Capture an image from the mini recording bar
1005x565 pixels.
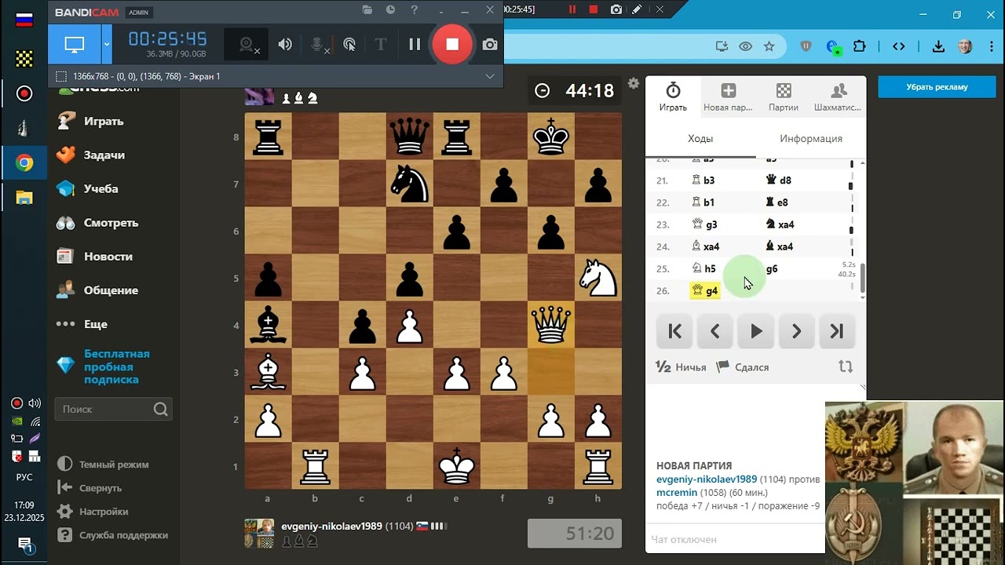click(x=616, y=9)
